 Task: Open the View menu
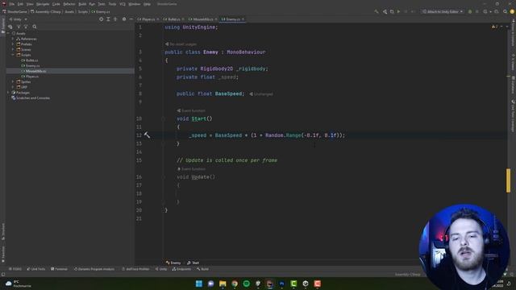[30, 4]
